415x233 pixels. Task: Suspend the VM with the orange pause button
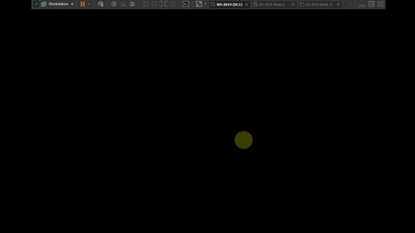[x=82, y=4]
